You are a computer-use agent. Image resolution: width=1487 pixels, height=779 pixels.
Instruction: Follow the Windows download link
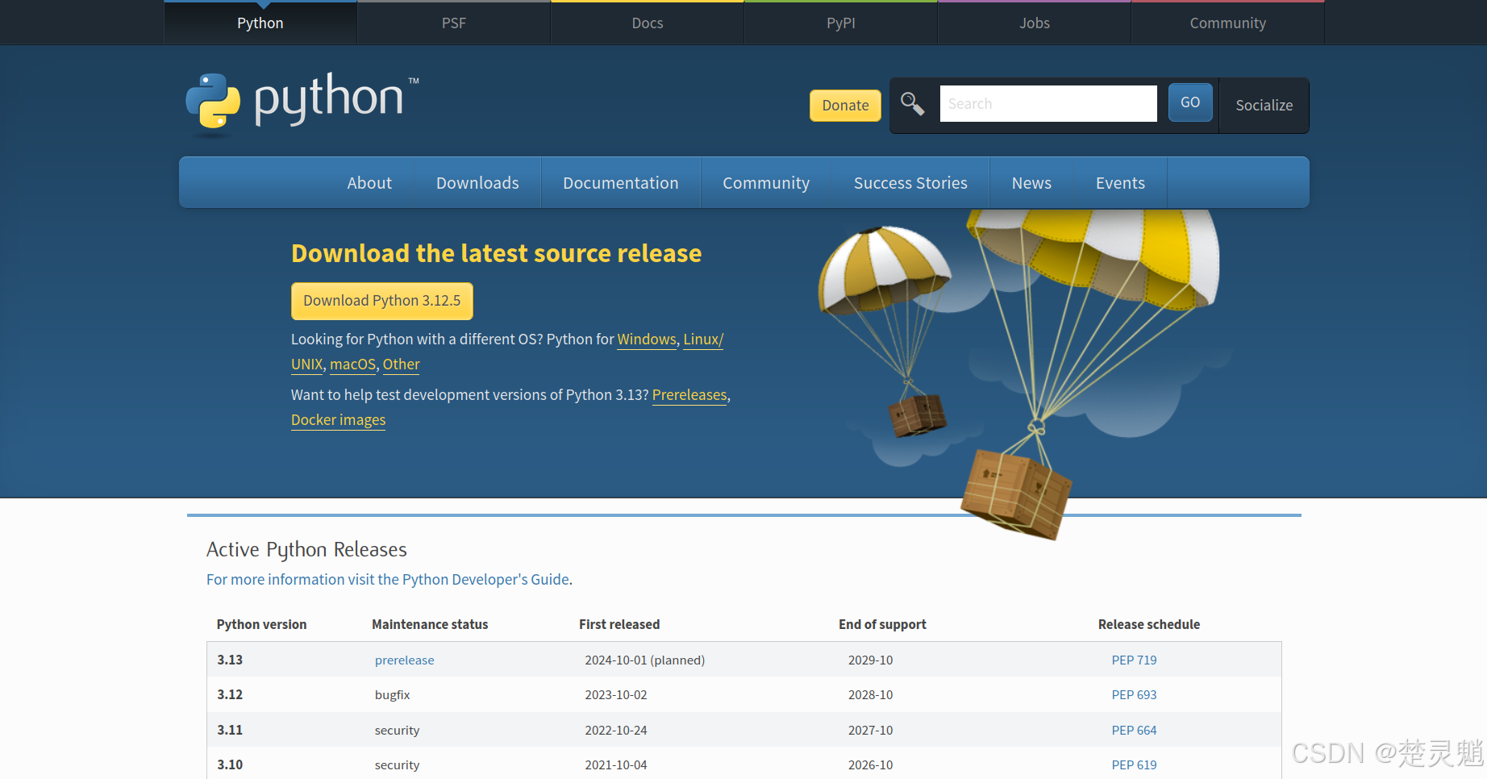click(x=647, y=340)
